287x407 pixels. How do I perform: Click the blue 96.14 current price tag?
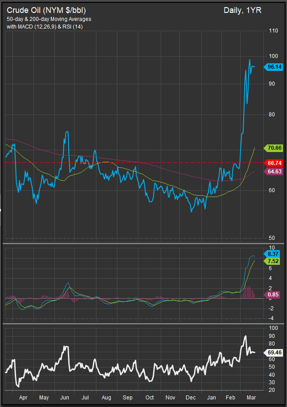pos(273,67)
